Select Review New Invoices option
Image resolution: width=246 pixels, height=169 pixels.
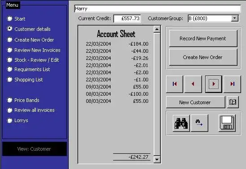pyautogui.click(x=34, y=50)
